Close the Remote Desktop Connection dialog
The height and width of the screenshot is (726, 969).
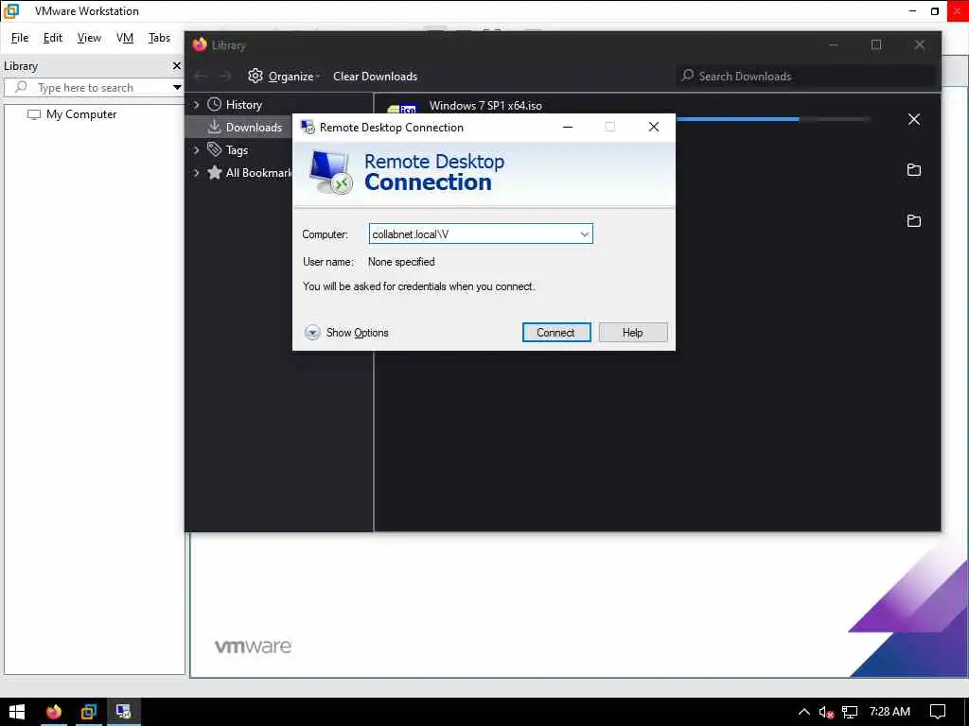(654, 127)
